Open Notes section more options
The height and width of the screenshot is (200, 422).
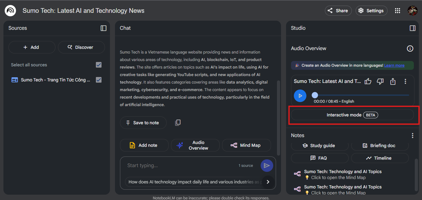(413, 136)
